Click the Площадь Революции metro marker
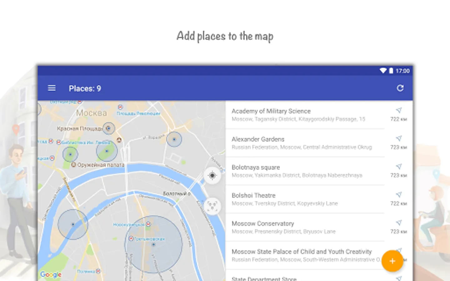Image resolution: width=450 pixels, height=281 pixels. tap(120, 107)
